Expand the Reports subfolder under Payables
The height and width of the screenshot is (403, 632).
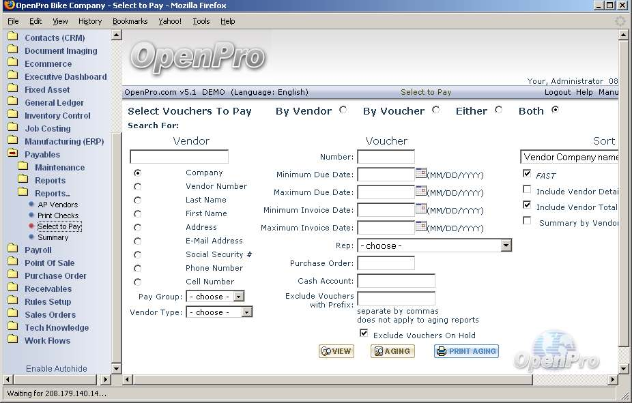click(x=23, y=179)
